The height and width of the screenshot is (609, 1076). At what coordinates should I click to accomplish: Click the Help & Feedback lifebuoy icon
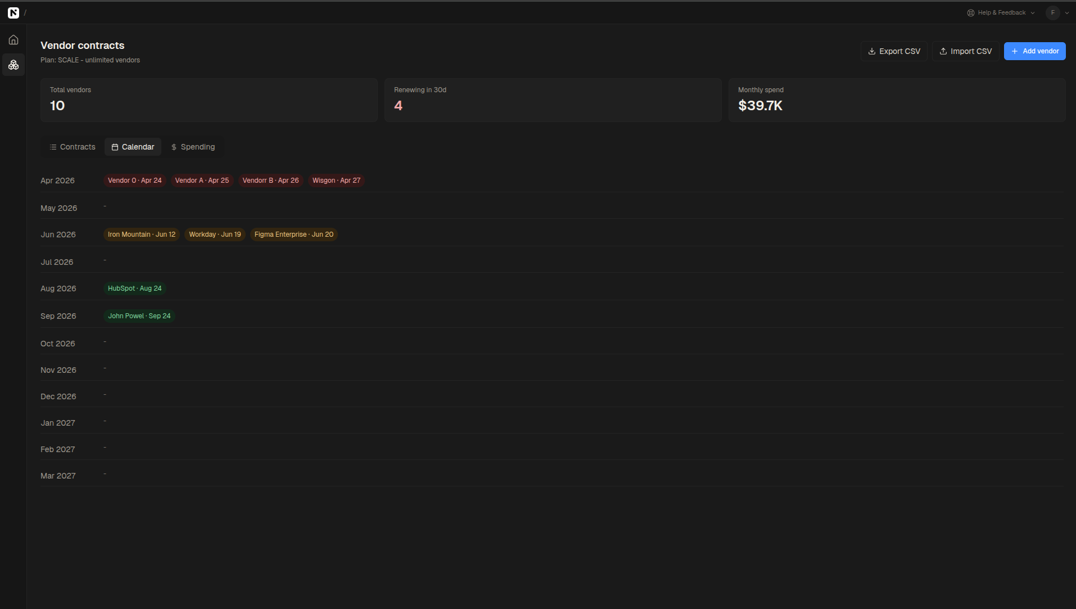tap(971, 12)
